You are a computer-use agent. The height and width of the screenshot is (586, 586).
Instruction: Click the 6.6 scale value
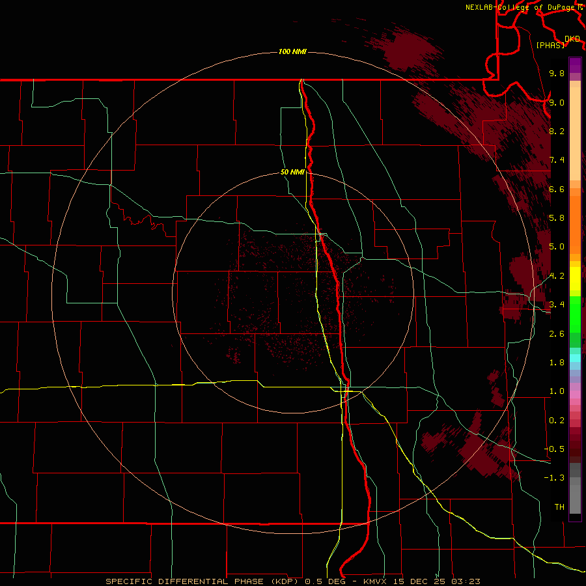click(557, 189)
